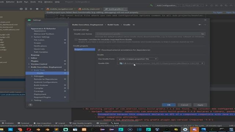Viewport: 235px width, 132px height.
Task: Click the settings search field
Action: click(x=47, y=25)
